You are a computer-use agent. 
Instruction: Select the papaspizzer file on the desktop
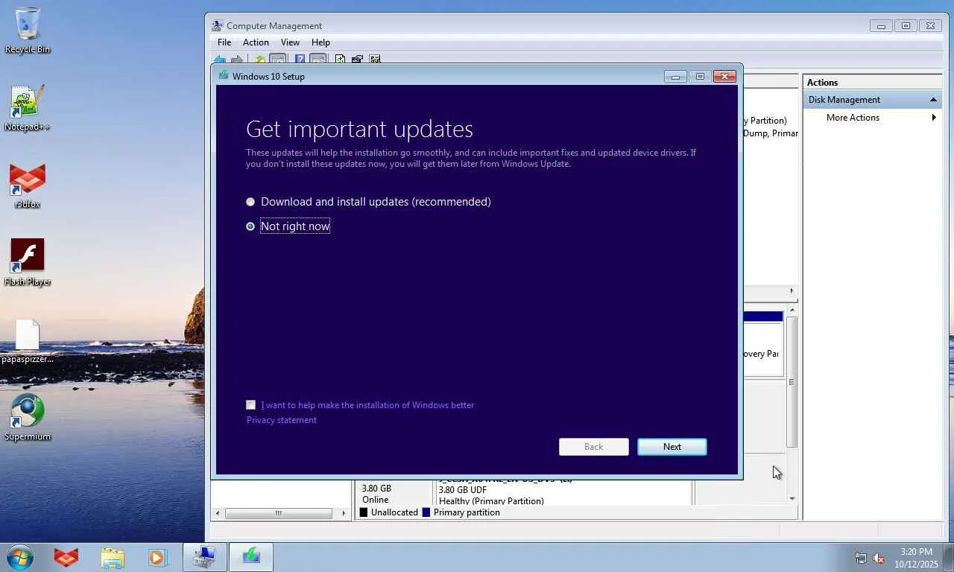(x=28, y=341)
